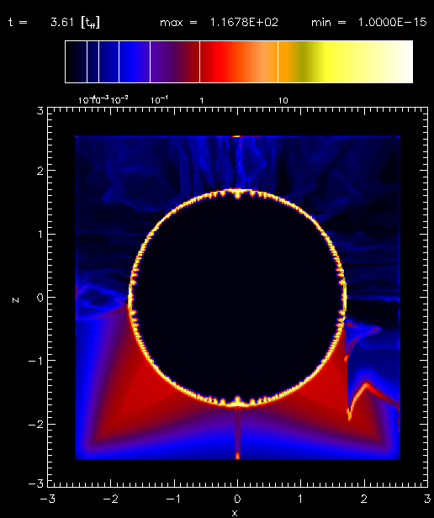Click the red spot at bottom center edge
434x518 pixels.
(237, 457)
